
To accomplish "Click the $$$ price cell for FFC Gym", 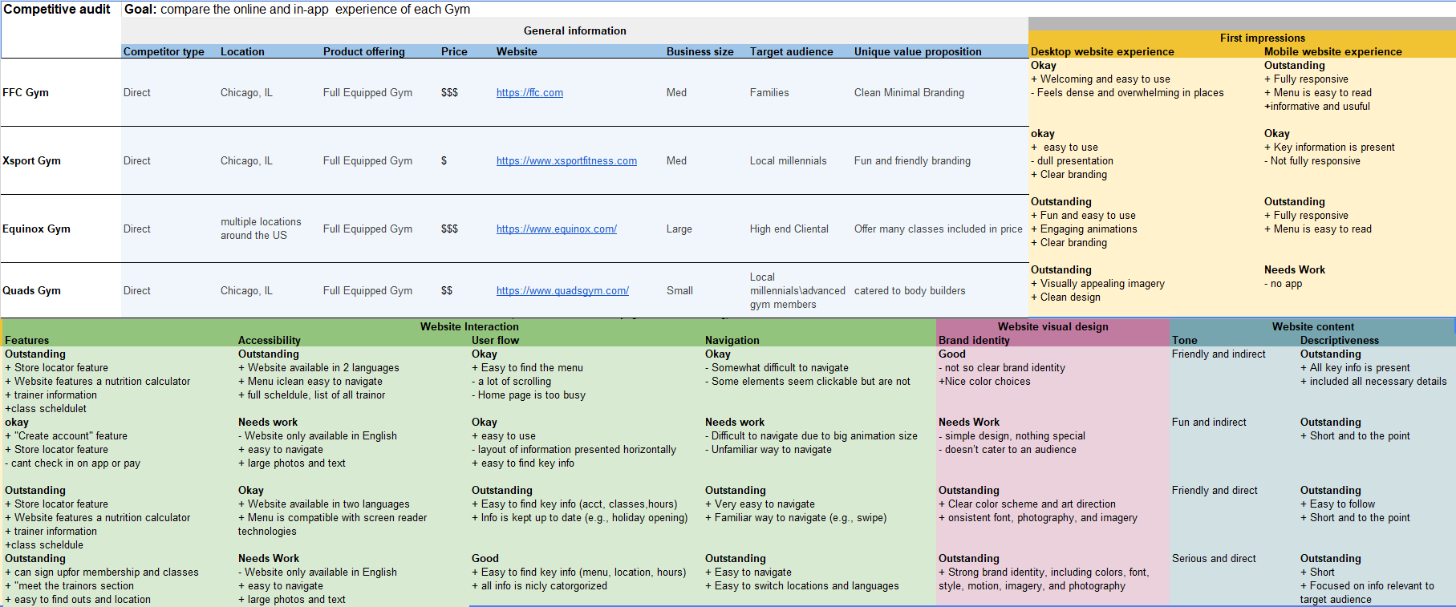I will click(x=449, y=92).
